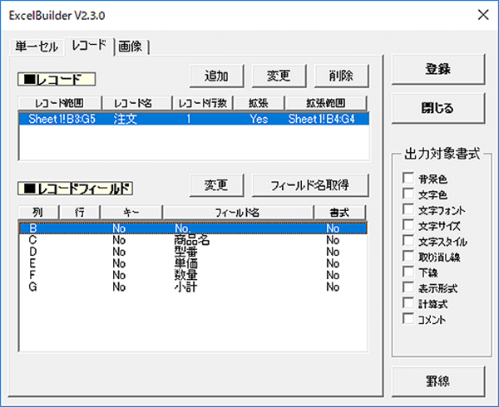499x407 pixels.
Task: Click the 削除 button
Action: 341,76
